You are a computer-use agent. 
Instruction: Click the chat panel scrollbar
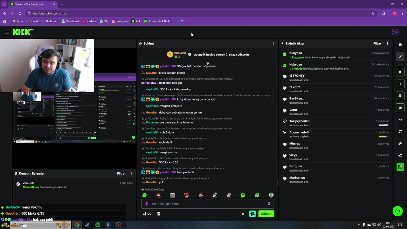pos(278,182)
